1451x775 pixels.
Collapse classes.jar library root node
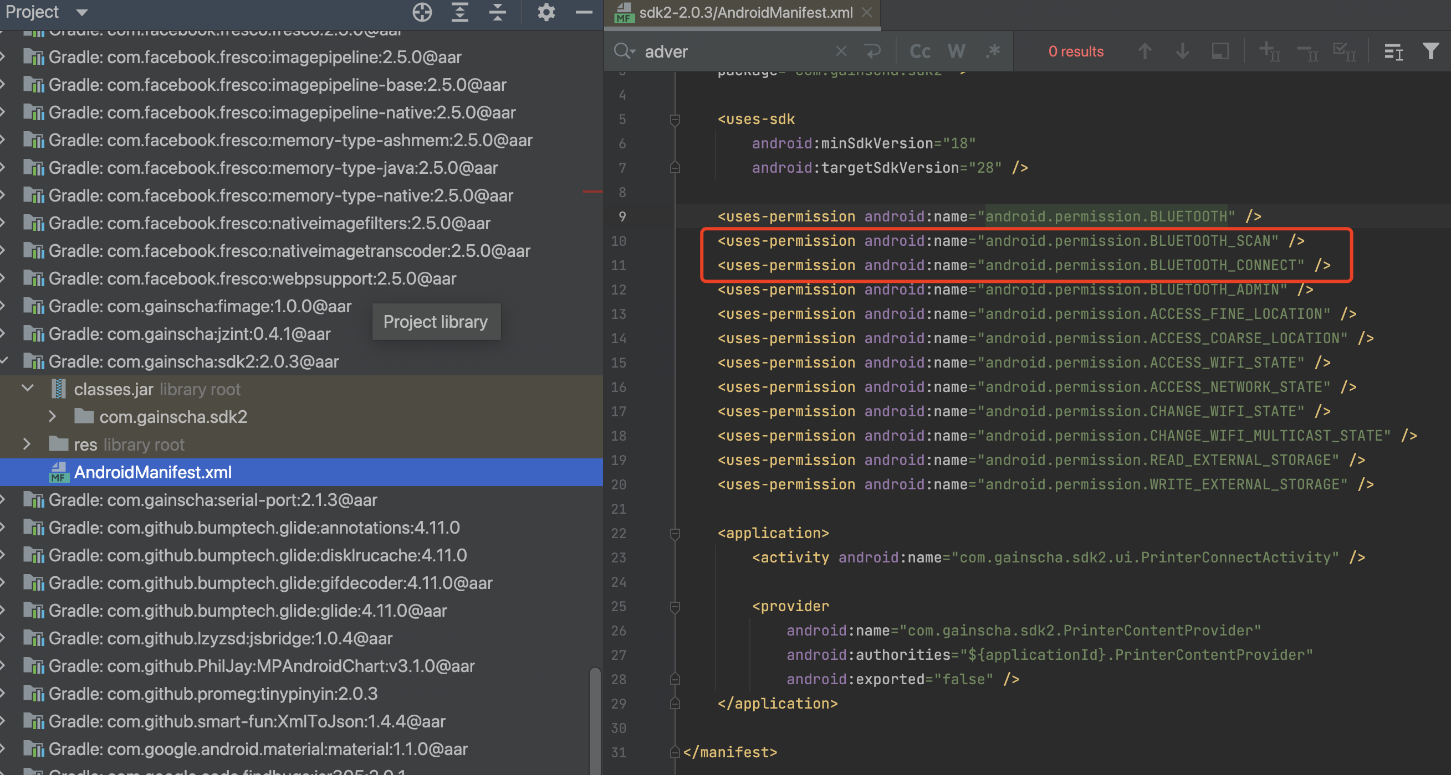point(28,389)
